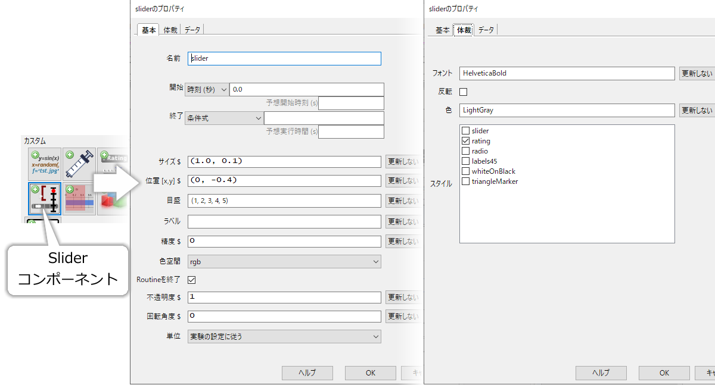Open the 開始 時刻 (秒) dropdown
The image size is (715, 385).
click(x=207, y=89)
